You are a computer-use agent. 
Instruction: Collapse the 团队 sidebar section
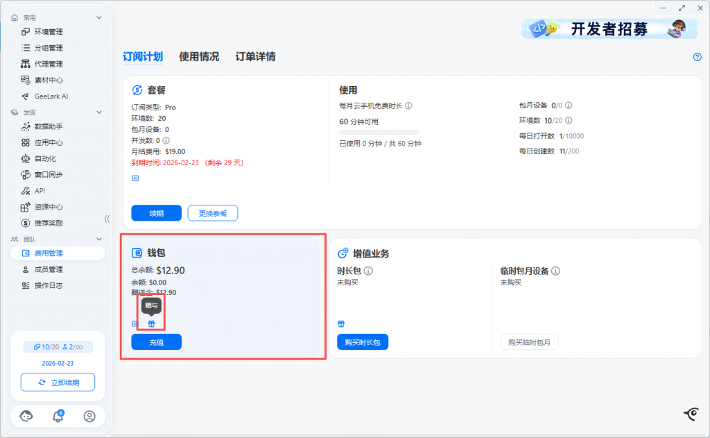tap(99, 239)
